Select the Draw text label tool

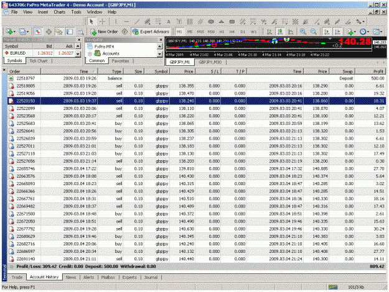[x=179, y=22]
